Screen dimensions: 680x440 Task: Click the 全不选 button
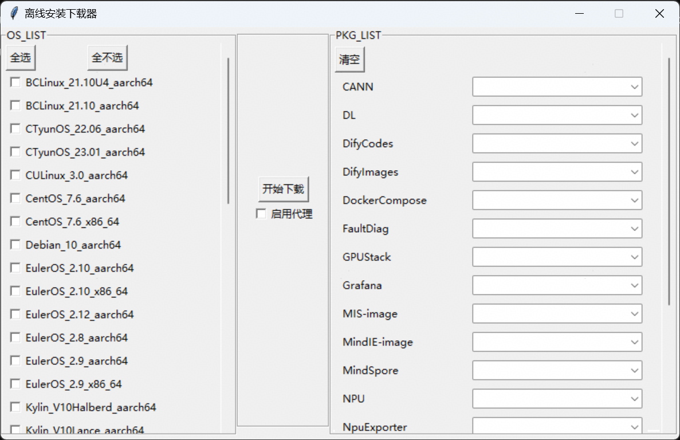pos(107,58)
